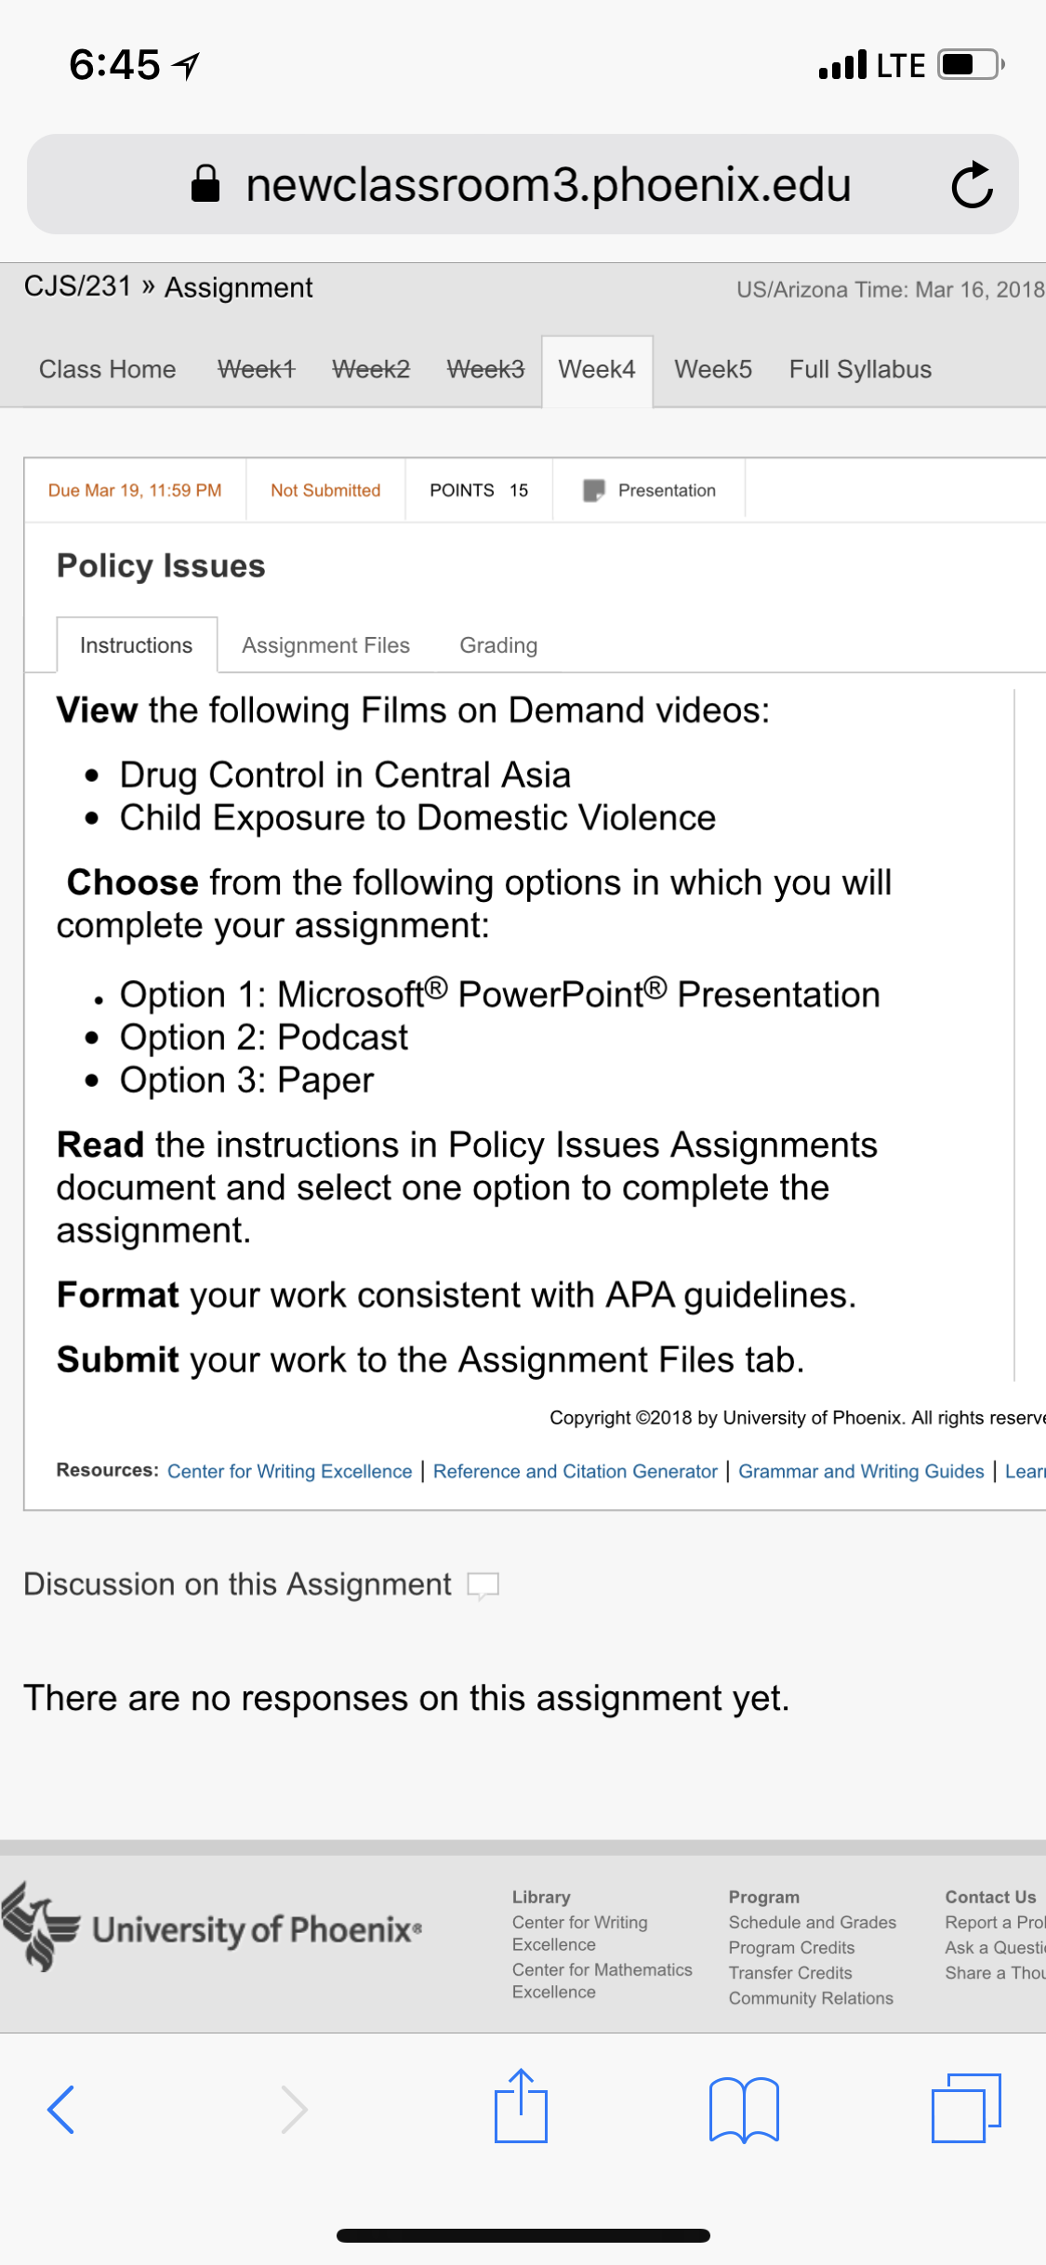
Task: Click the POINTS 15 label
Action: click(479, 490)
